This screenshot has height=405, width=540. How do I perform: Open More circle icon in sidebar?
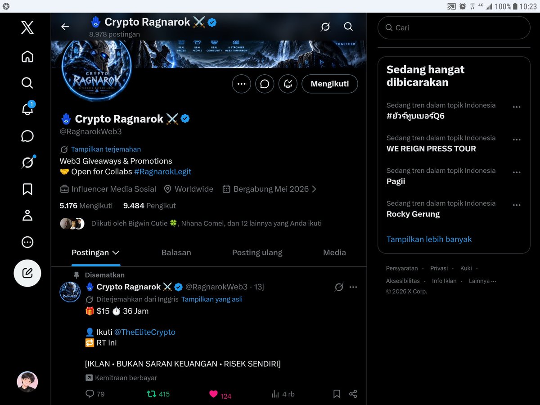(x=27, y=242)
